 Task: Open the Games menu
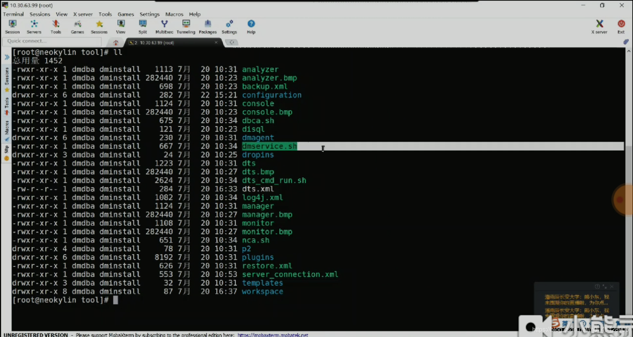(x=126, y=14)
